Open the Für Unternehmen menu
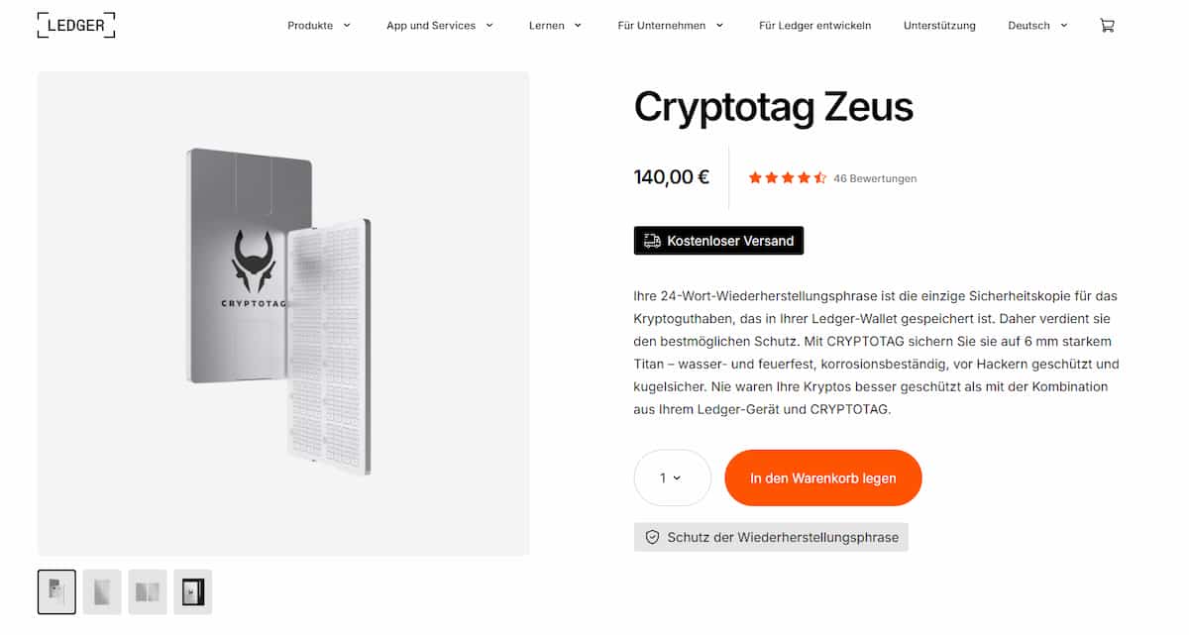 pyautogui.click(x=671, y=26)
